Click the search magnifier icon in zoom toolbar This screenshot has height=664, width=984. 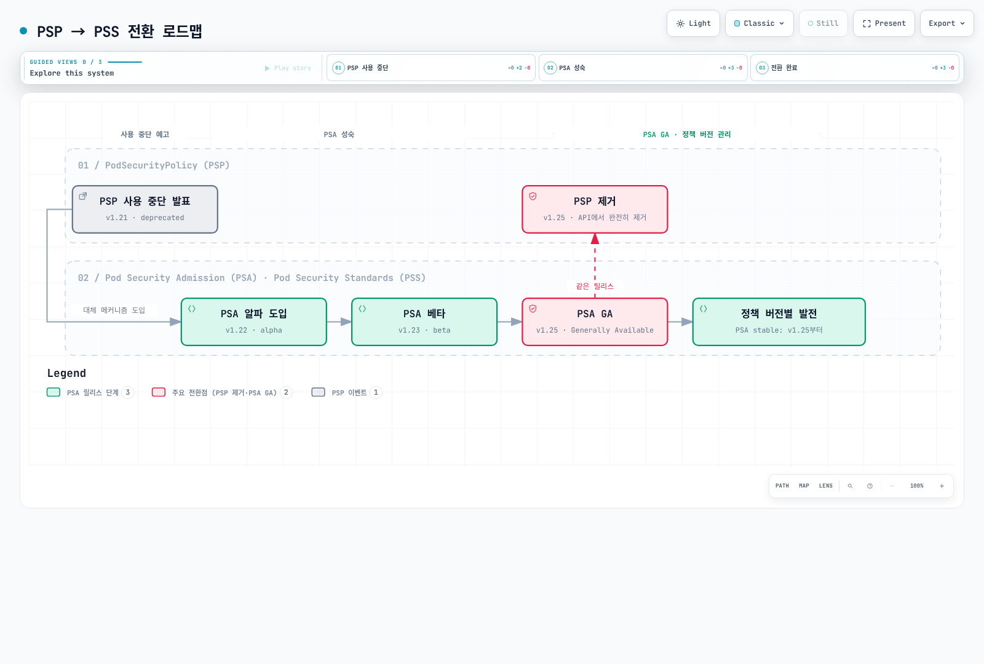850,486
